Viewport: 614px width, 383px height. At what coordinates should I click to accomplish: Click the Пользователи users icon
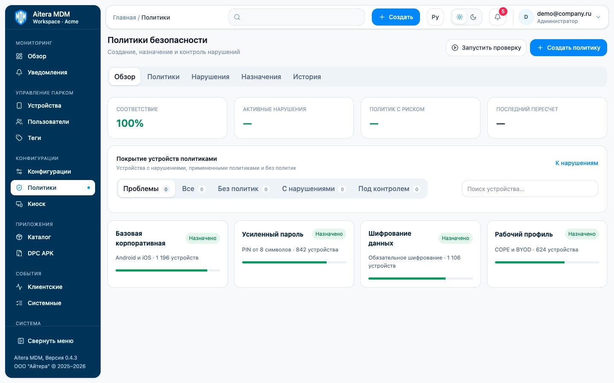click(19, 122)
